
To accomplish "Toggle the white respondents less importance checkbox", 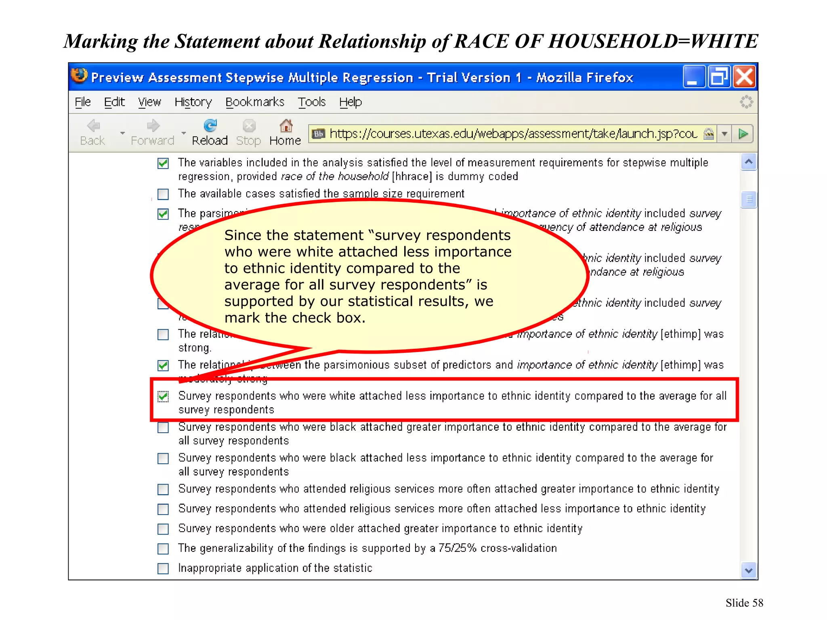I will point(163,396).
